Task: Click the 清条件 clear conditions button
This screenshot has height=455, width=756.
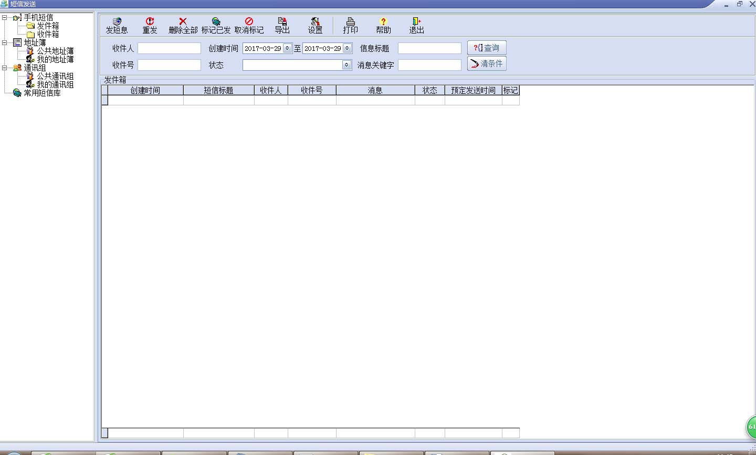Action: pyautogui.click(x=487, y=63)
